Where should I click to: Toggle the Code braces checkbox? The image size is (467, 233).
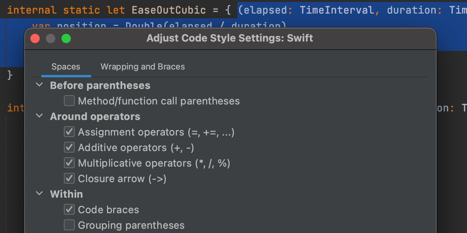click(x=69, y=210)
